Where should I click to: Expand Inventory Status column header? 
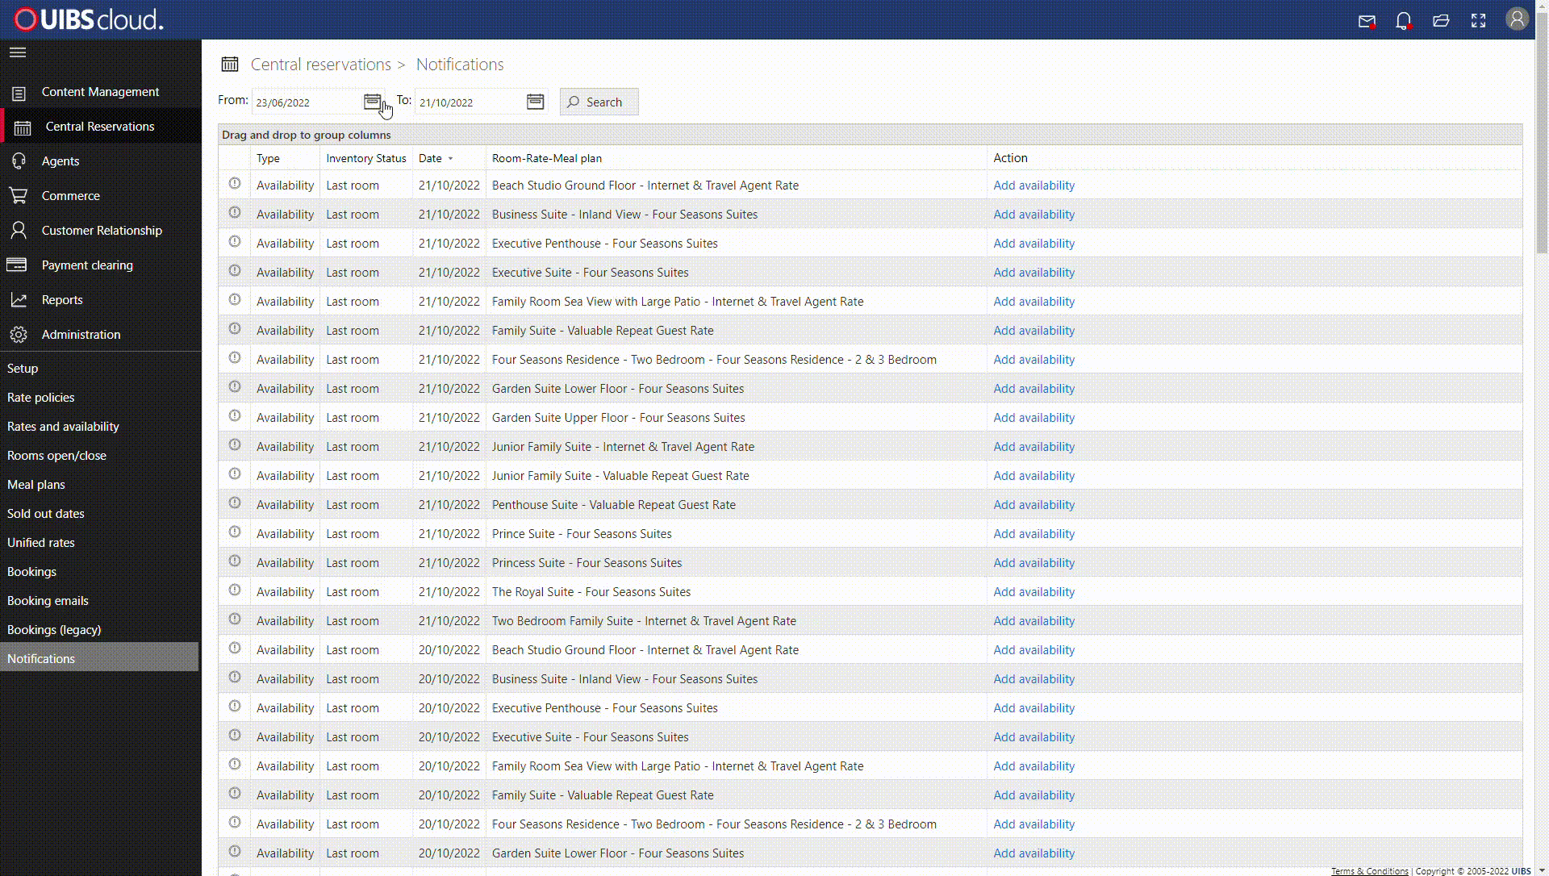point(366,157)
